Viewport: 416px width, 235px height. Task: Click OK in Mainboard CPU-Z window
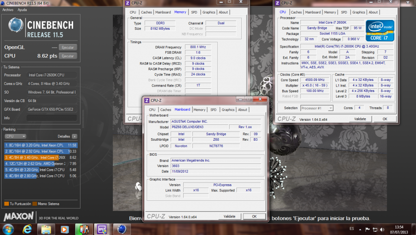[x=254, y=216]
